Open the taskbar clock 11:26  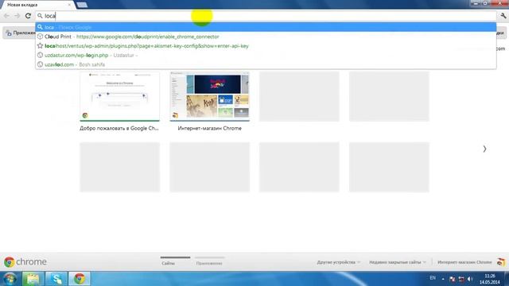(x=490, y=279)
